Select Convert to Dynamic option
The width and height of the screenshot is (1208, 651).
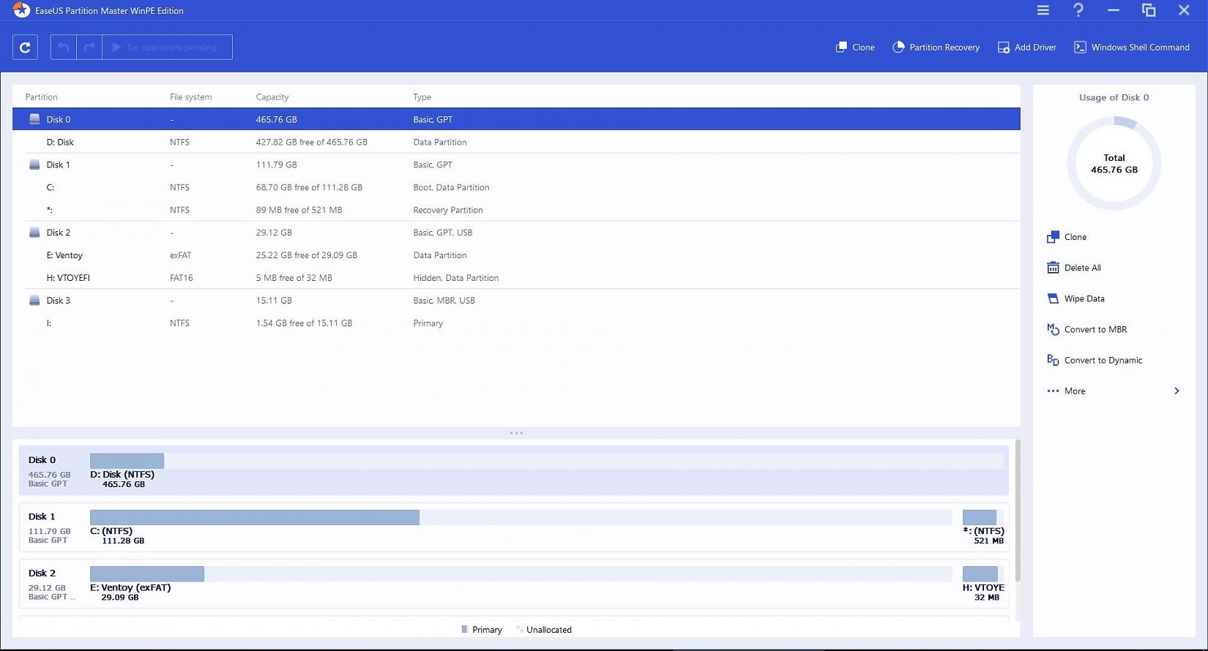[1095, 360]
